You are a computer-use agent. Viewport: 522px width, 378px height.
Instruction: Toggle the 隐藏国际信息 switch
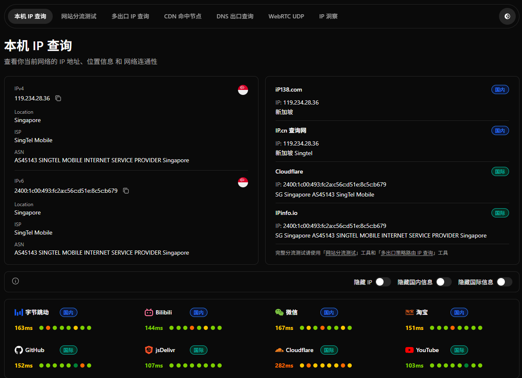tap(504, 282)
